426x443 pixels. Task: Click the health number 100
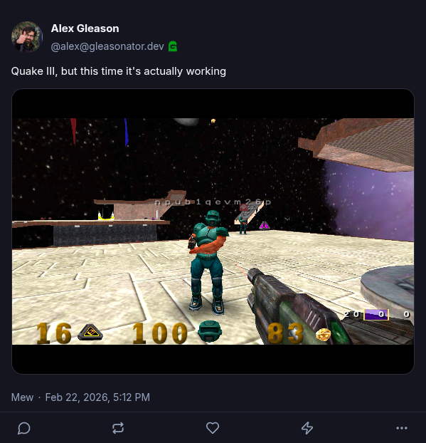(160, 333)
